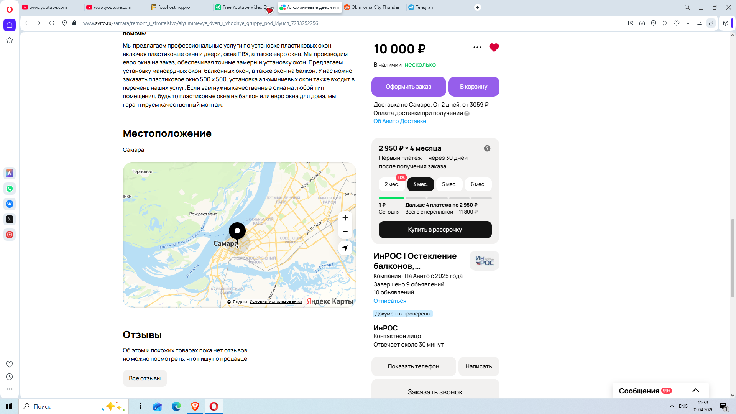This screenshot has width=736, height=414.
Task: Open WhatsApp in the Opera sidebar
Action: [10, 189]
